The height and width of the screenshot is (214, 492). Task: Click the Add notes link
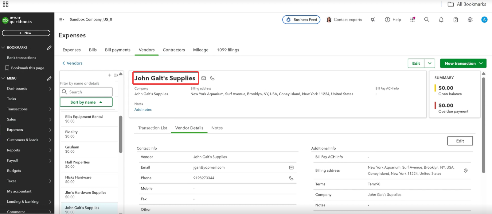(143, 109)
